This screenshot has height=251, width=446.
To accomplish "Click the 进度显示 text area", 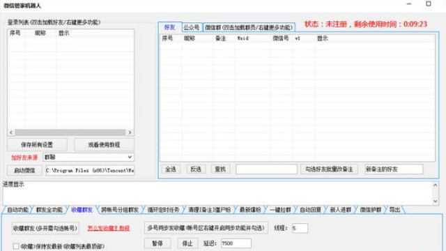I will click(x=218, y=193).
